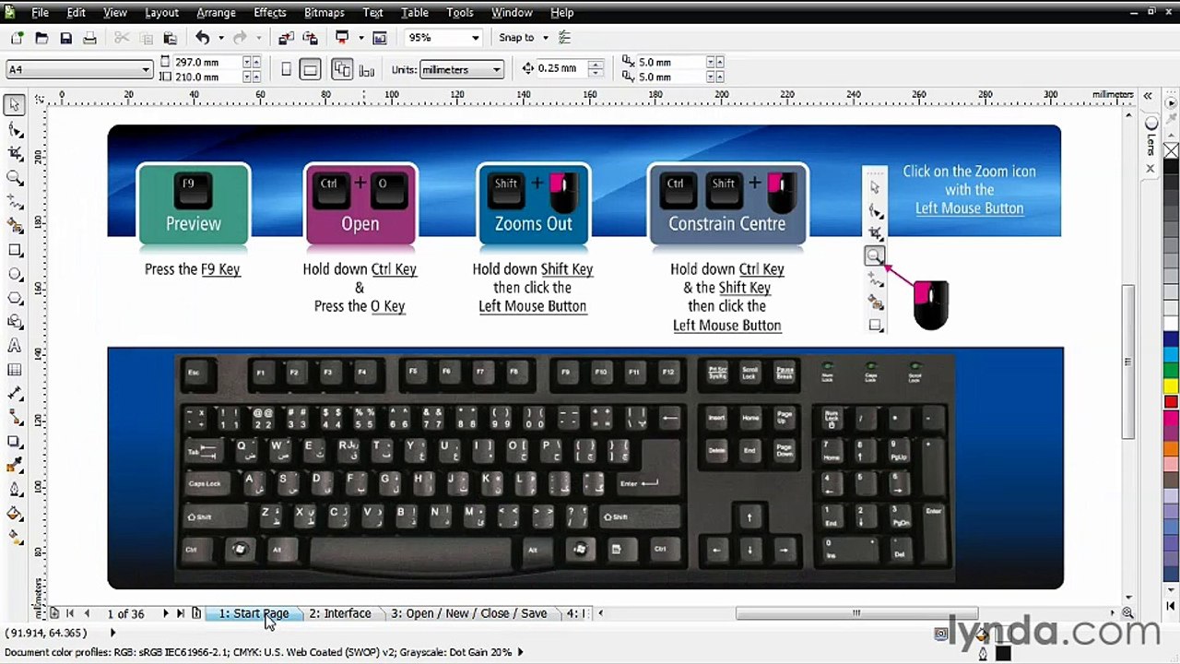The height and width of the screenshot is (664, 1180).
Task: Select the Pick tool in the toolbox
Action: coord(14,105)
